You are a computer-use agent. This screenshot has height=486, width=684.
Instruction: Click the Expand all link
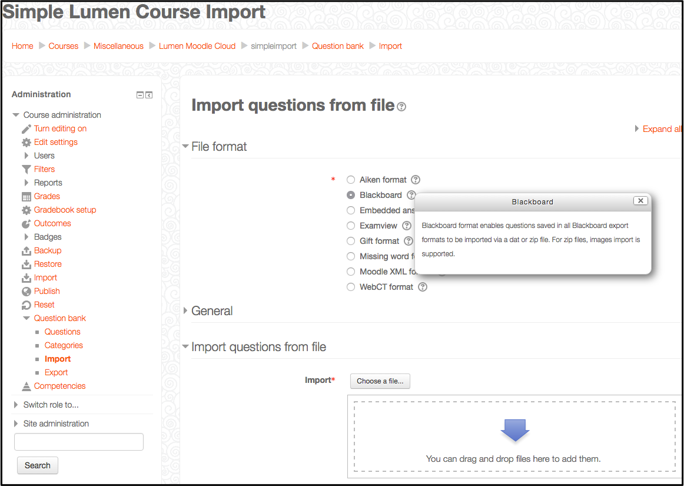coord(662,128)
